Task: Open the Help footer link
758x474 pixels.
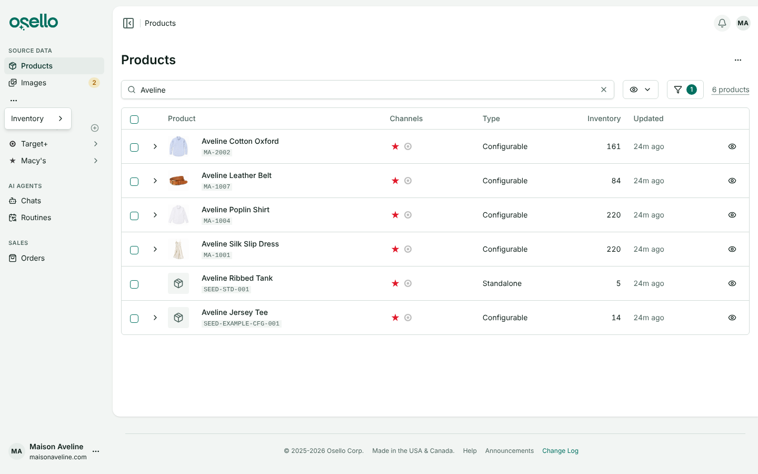Action: tap(470, 451)
